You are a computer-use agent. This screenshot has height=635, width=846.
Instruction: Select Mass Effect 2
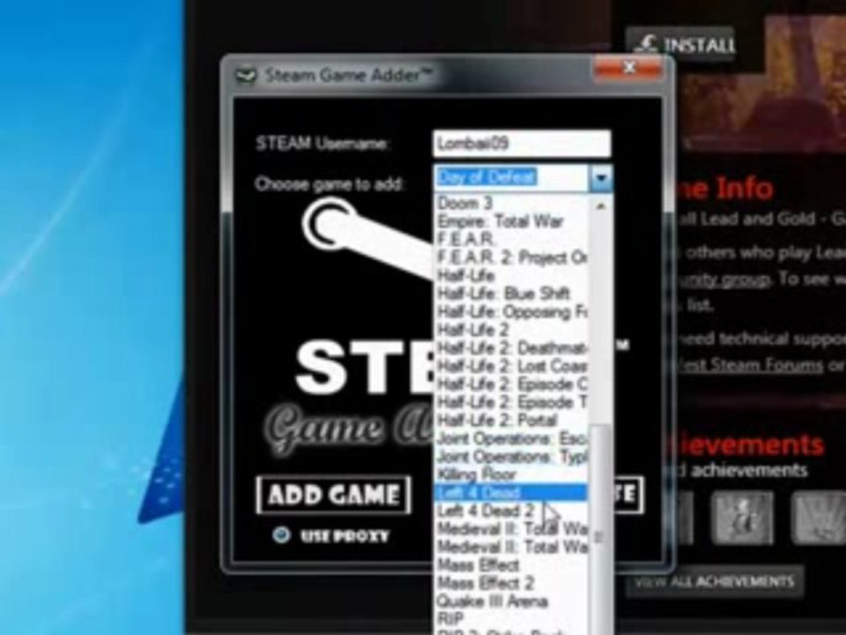[x=511, y=583]
